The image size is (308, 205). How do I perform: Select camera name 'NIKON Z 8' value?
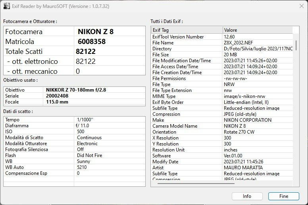[x=96, y=32]
